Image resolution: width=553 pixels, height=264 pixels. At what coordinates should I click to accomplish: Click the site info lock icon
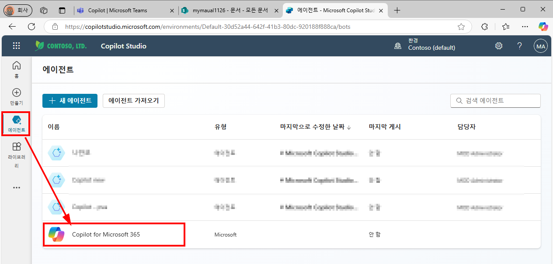pyautogui.click(x=55, y=27)
